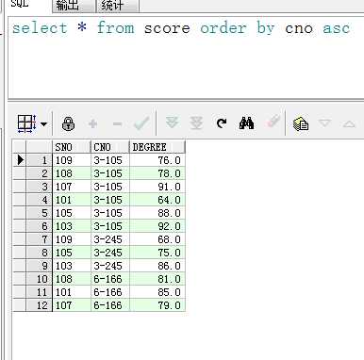
Task: Select row number 4 header
Action: [39, 200]
